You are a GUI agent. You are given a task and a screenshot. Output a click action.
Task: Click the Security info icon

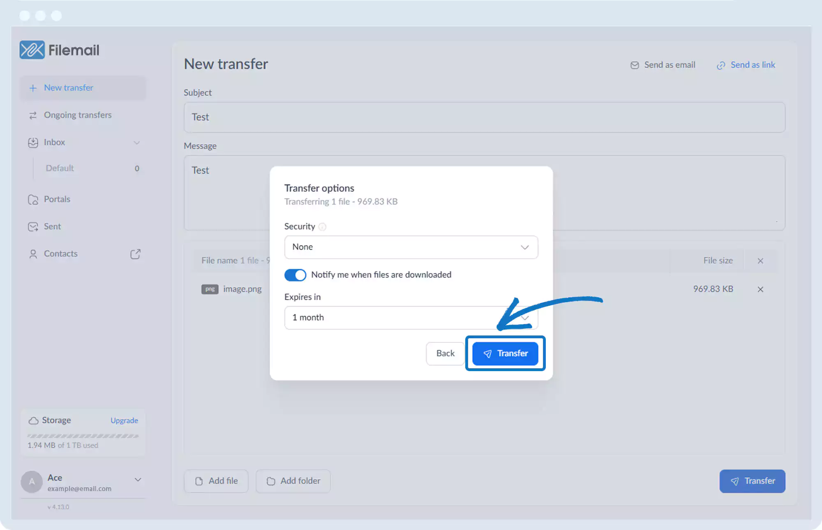(323, 227)
